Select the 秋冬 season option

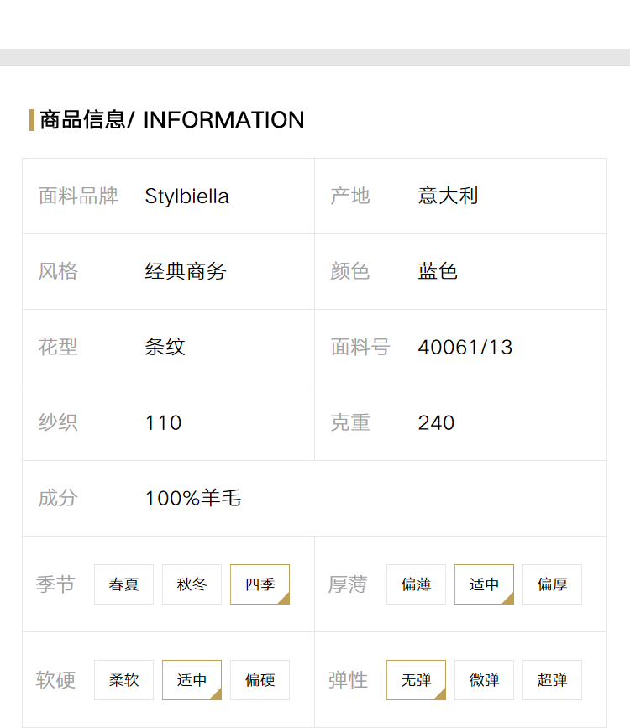[x=192, y=584]
